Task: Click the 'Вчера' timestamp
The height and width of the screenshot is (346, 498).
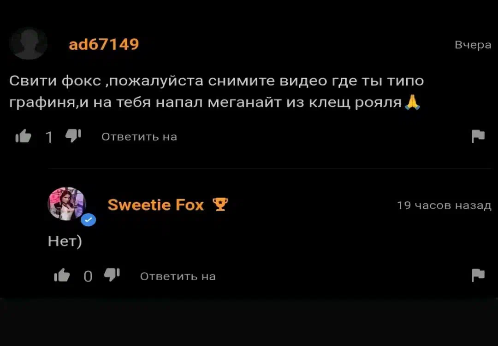Action: click(473, 45)
